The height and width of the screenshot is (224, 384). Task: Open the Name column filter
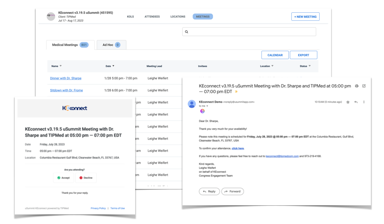tap(61, 66)
